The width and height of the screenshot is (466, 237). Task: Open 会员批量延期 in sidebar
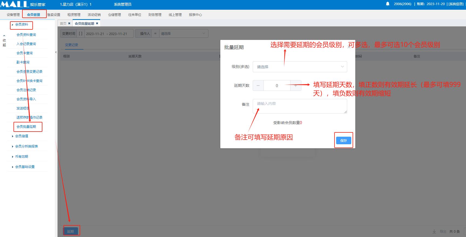tap(26, 127)
